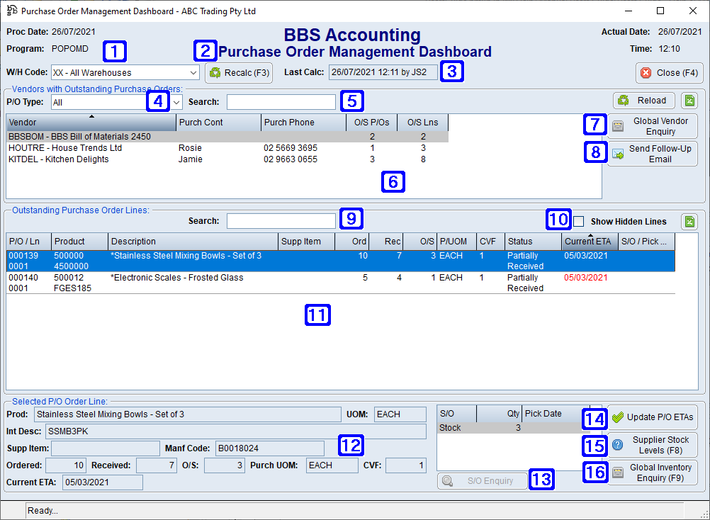Toggle the Show Hidden Lines checkbox off
Screen dimensions: 710x520
[x=579, y=220]
